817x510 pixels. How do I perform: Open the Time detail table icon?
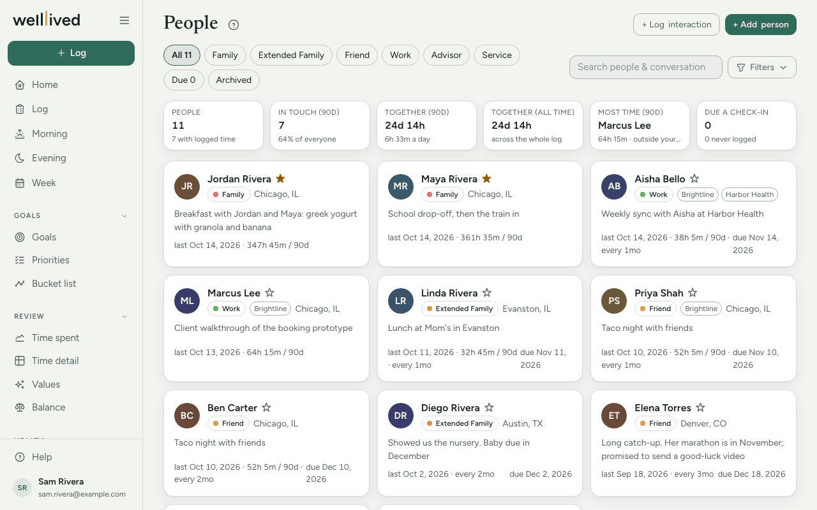click(x=20, y=361)
